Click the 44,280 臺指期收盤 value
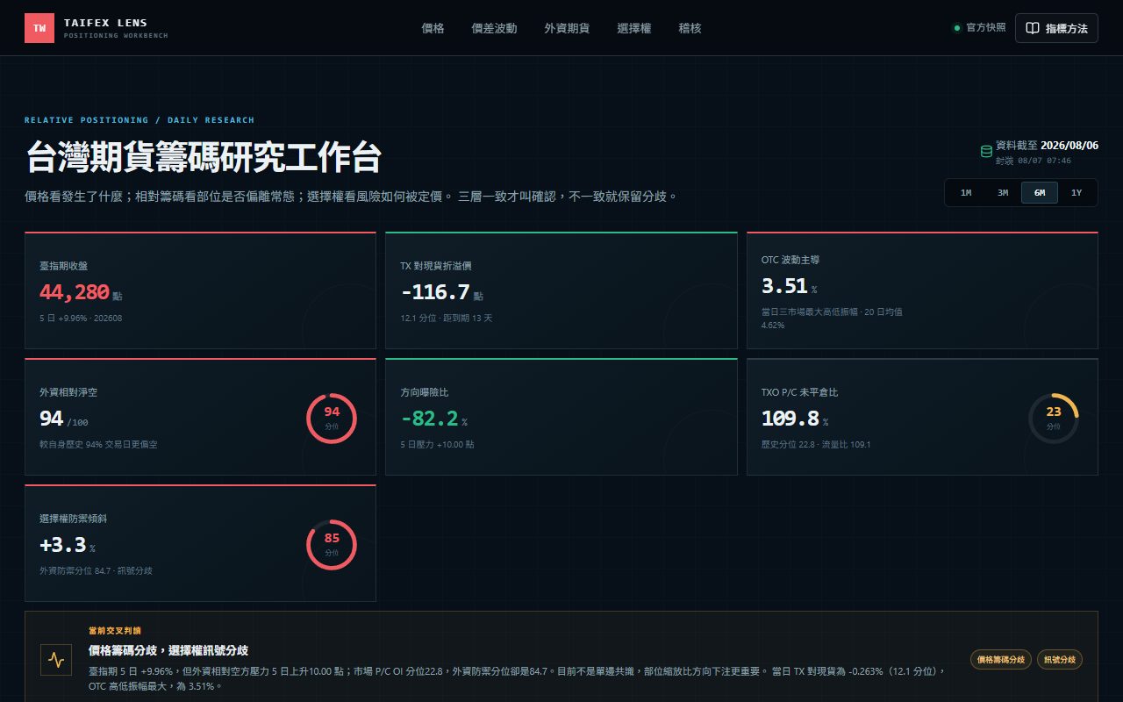This screenshot has height=702, width=1123. point(75,292)
